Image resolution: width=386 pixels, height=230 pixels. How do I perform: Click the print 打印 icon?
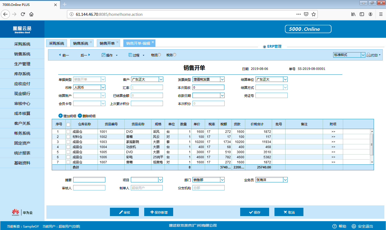369,55
